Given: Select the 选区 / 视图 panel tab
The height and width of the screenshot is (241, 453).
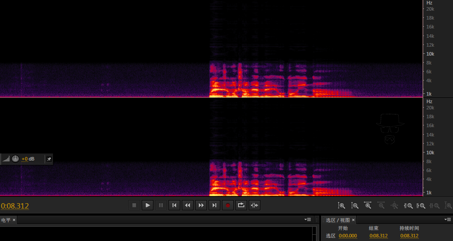Looking at the screenshot, I should pyautogui.click(x=338, y=220).
